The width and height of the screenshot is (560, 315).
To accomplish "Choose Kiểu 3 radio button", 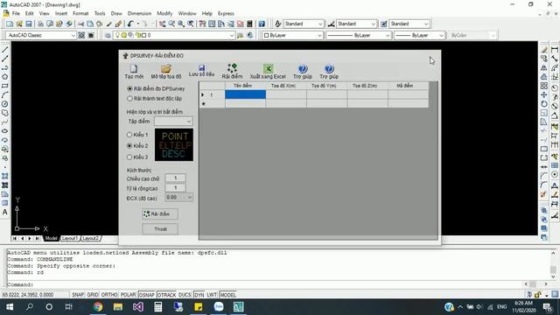I will (129, 157).
